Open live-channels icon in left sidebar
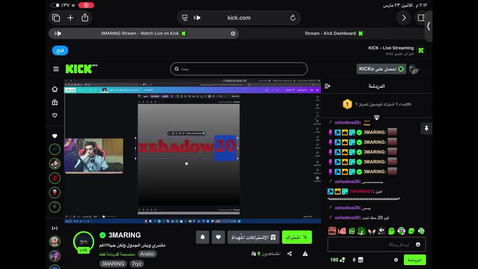478x269 pixels. point(55,228)
